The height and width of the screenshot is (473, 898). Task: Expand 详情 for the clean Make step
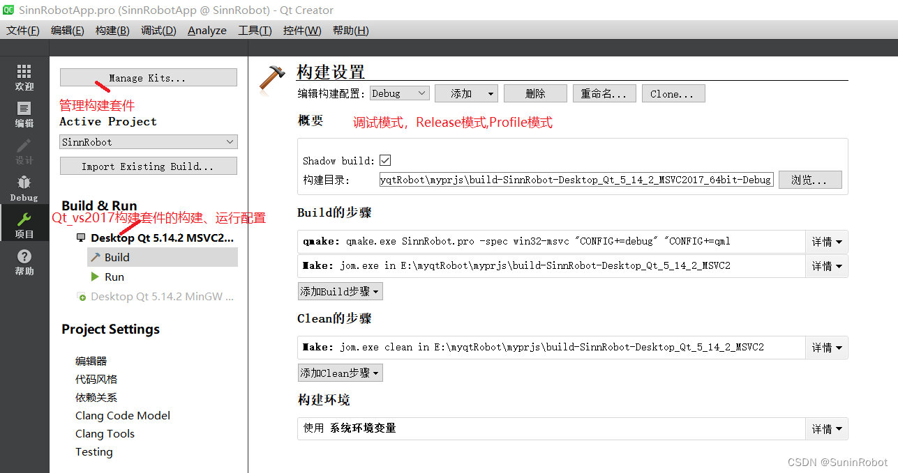point(827,347)
